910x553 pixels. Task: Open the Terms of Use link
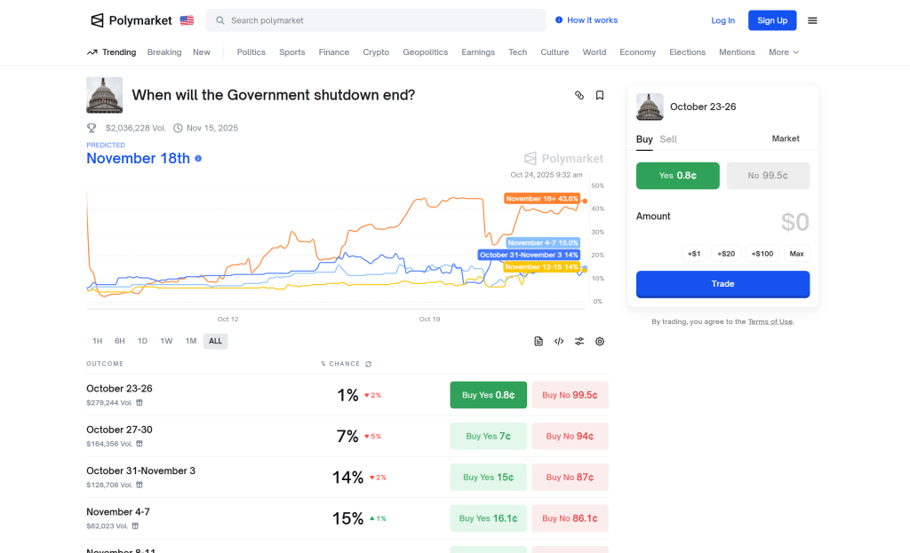[770, 321]
